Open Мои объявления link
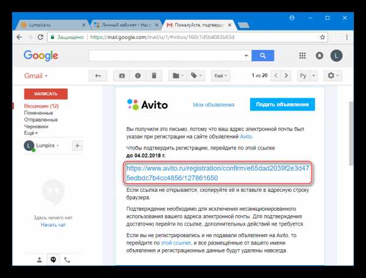Viewport: 366px width, 278px height. (x=213, y=104)
